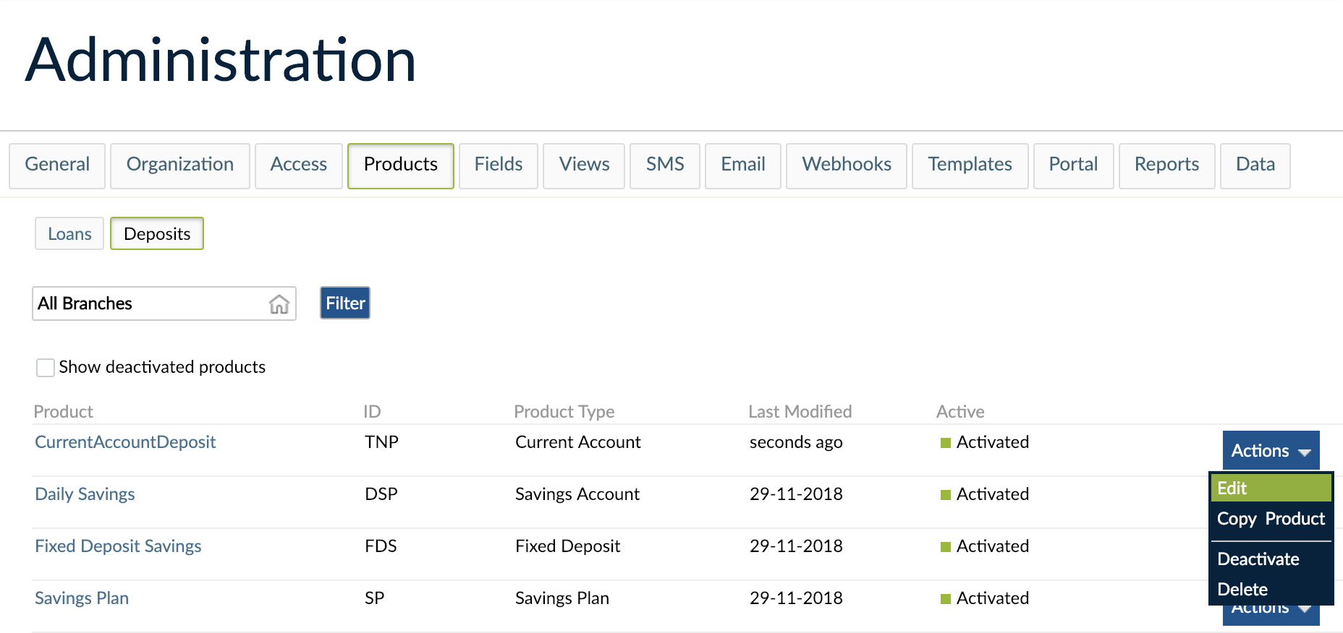Click Activated status in Fixed Deposit Savings row
This screenshot has height=633, width=1343.
point(985,546)
